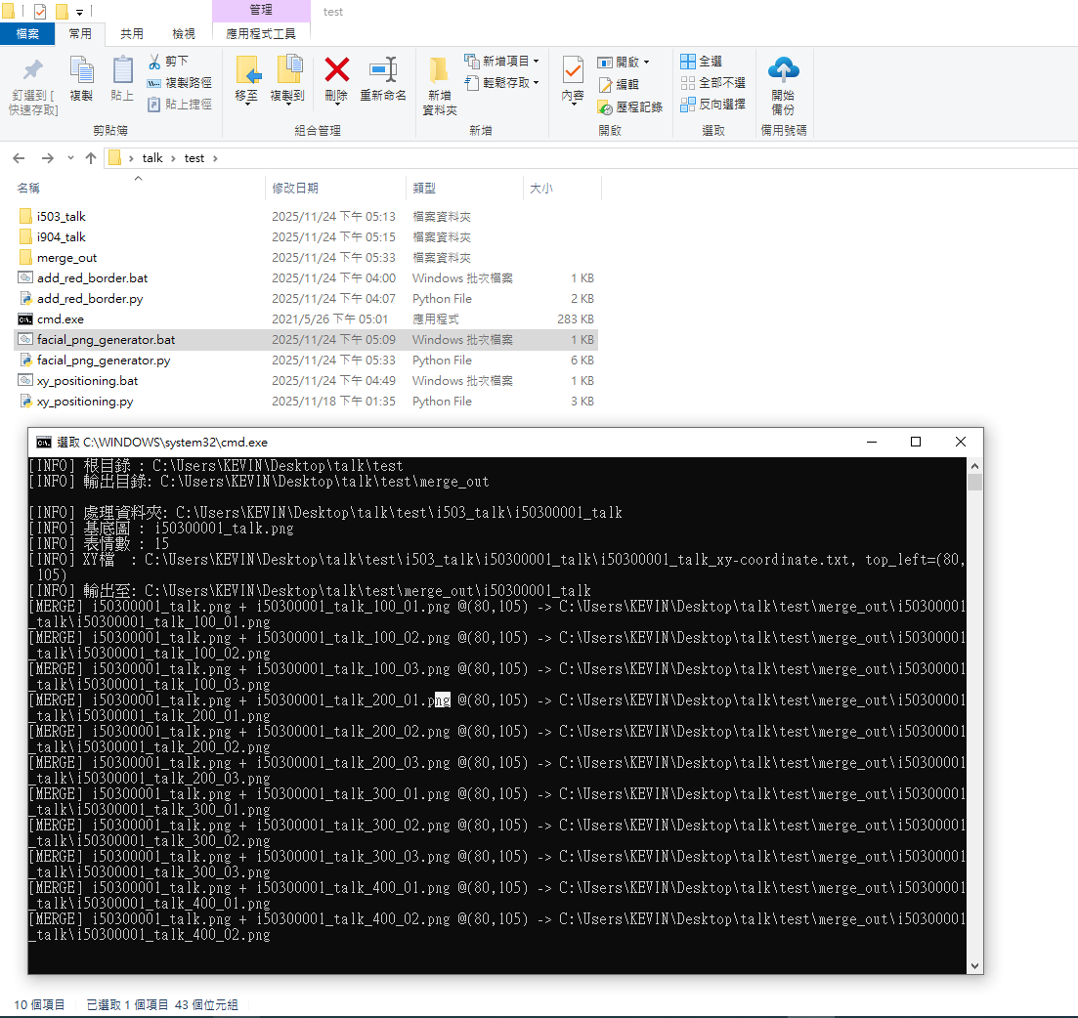Click the cmd window vertical scrollbar thumb
Screen dimensions: 1078x1018
point(974,483)
